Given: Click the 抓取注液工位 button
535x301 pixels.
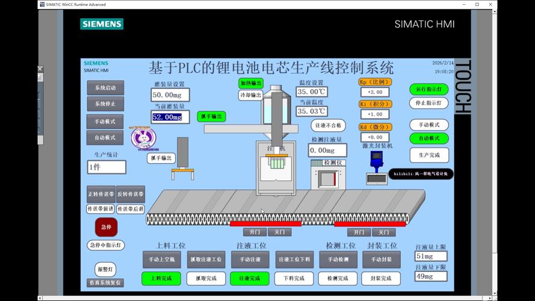Looking at the screenshot, I should pos(206,259).
